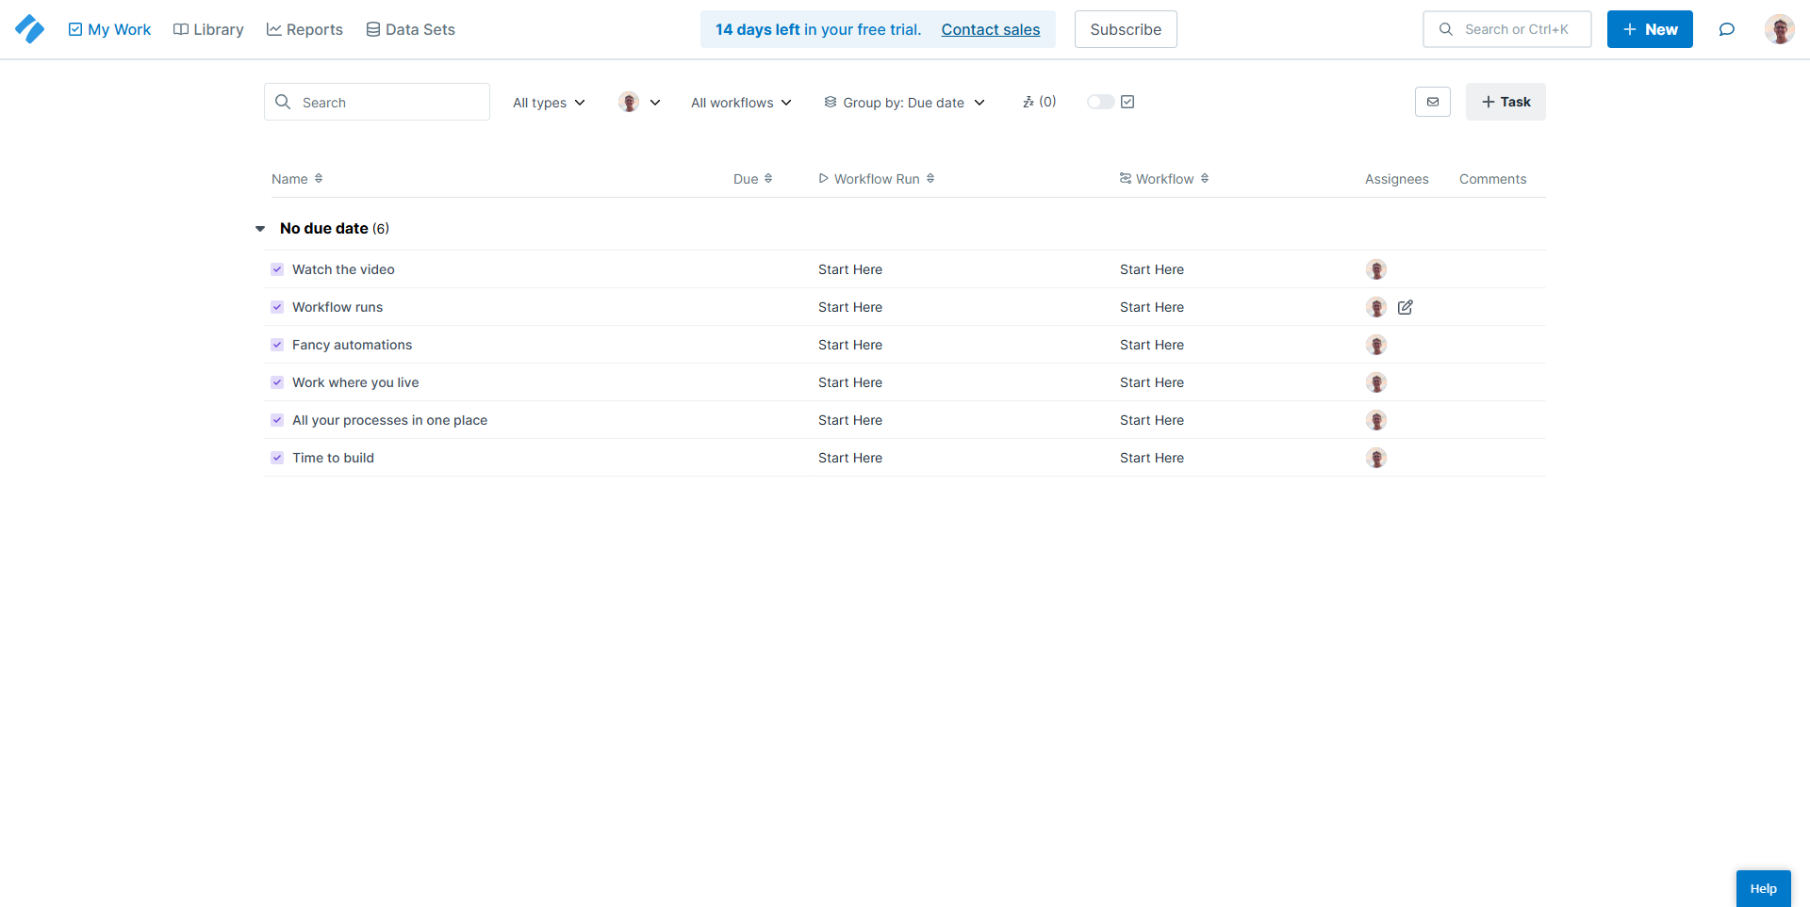Screen dimensions: 1810x907
Task: Click the Process Street logo icon
Action: click(x=30, y=29)
